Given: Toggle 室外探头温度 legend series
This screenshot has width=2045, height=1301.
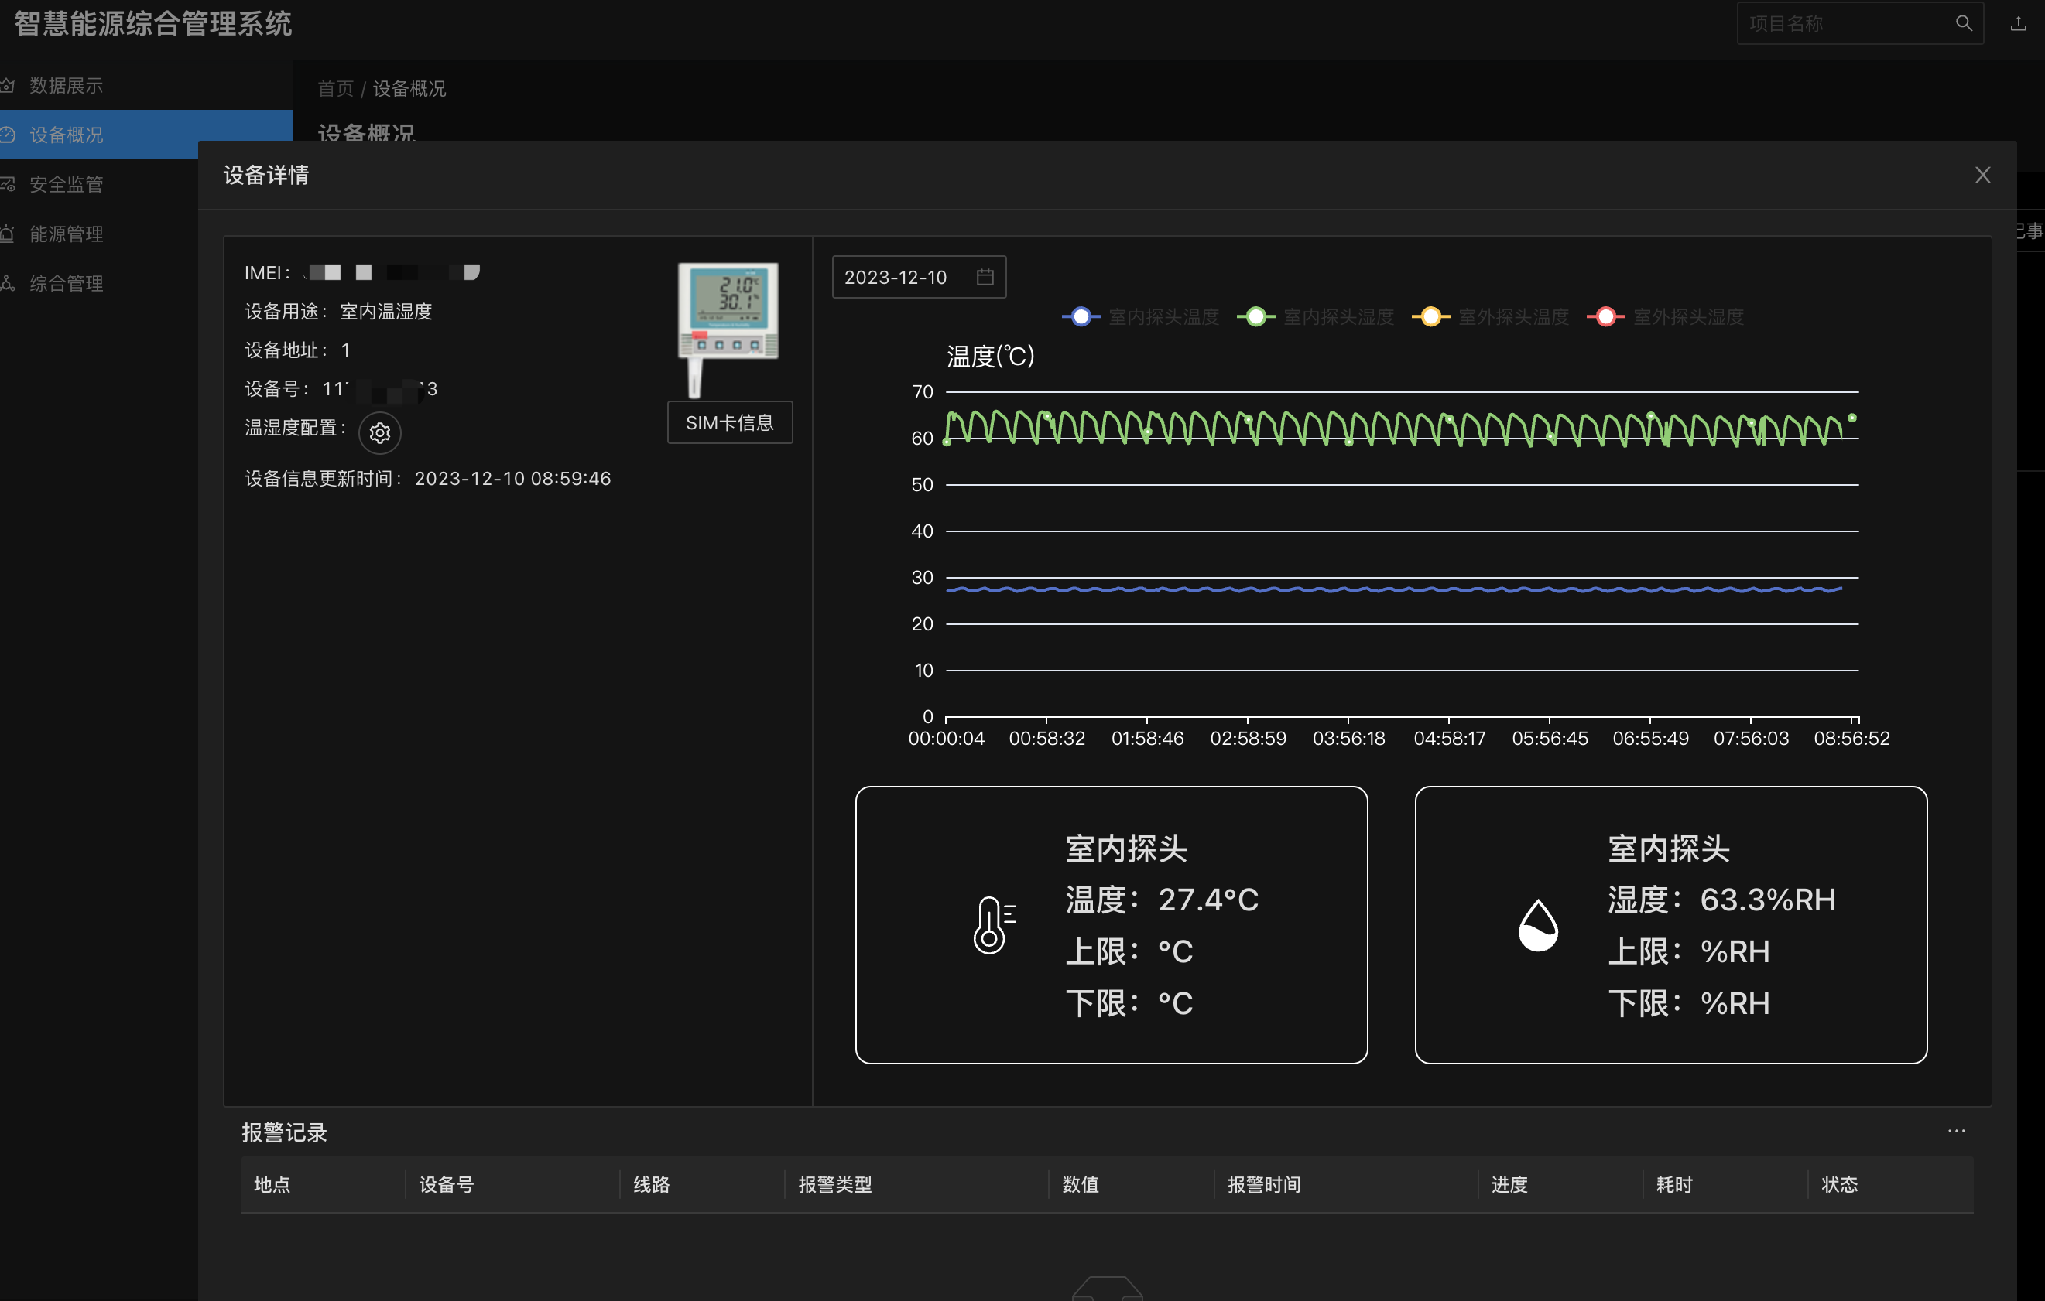Looking at the screenshot, I should (x=1489, y=316).
